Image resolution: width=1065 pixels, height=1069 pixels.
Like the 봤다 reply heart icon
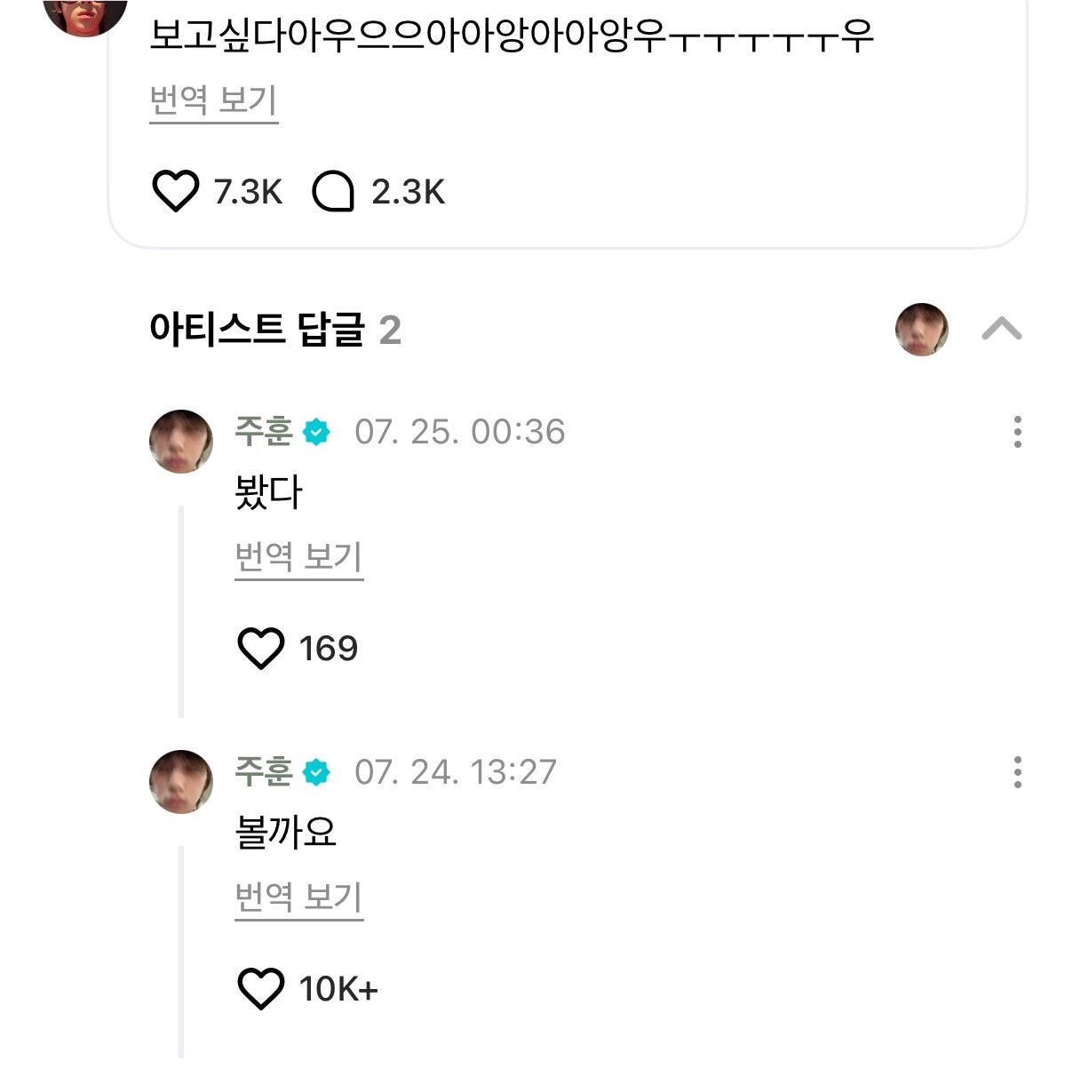pos(261,648)
